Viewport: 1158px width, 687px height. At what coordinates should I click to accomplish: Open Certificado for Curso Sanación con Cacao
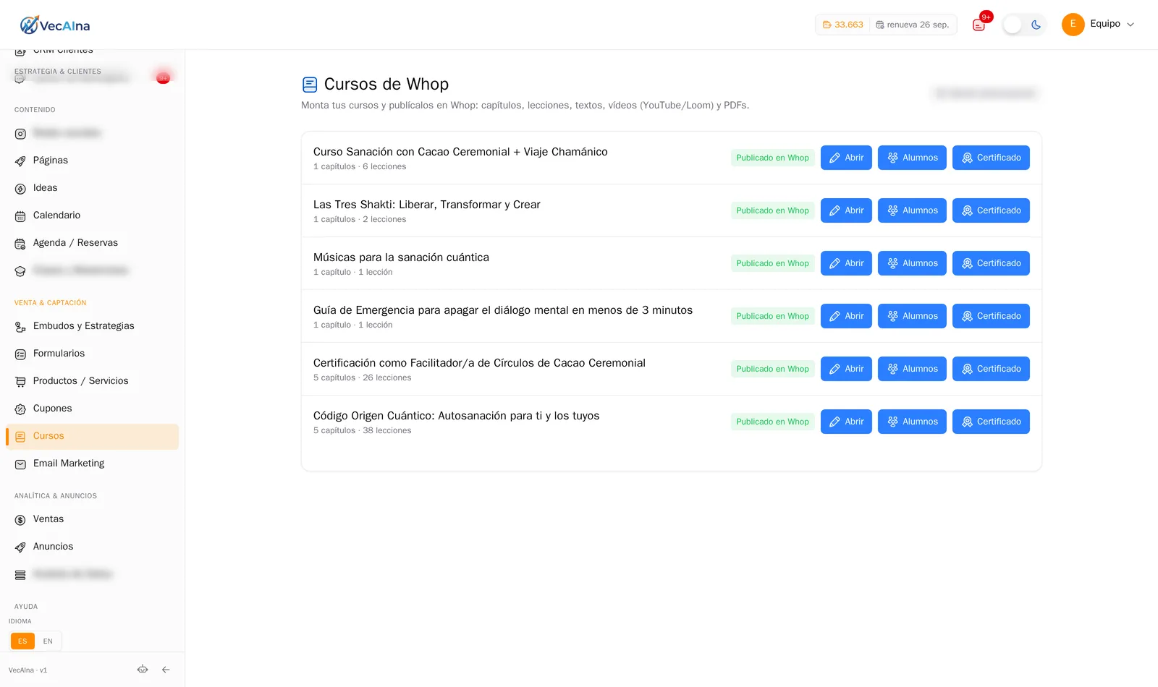pyautogui.click(x=991, y=158)
